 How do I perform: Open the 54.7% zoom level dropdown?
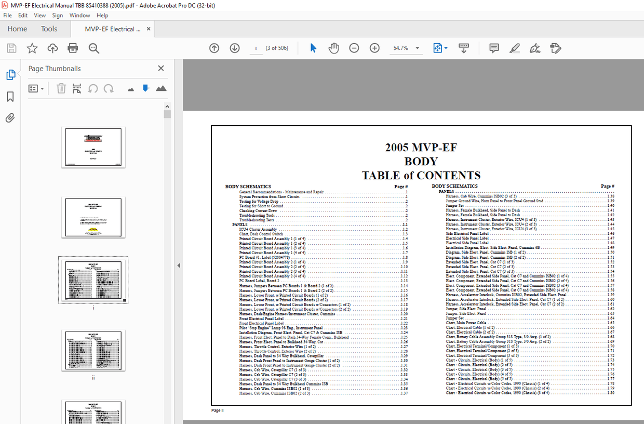405,48
